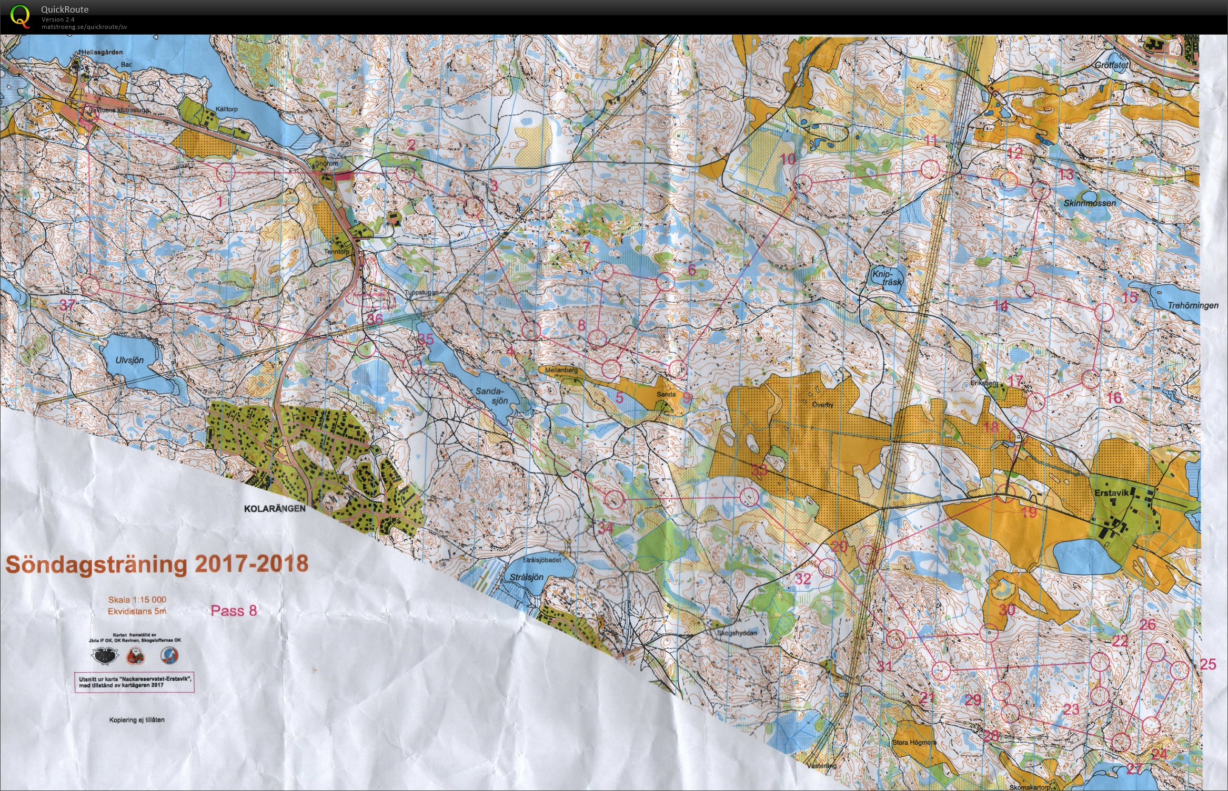Click the Sandasjön lake label
The width and height of the screenshot is (1228, 791).
(492, 396)
